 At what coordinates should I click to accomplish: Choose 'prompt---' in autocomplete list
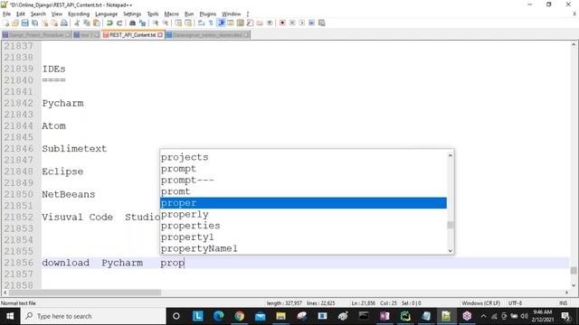(303, 181)
